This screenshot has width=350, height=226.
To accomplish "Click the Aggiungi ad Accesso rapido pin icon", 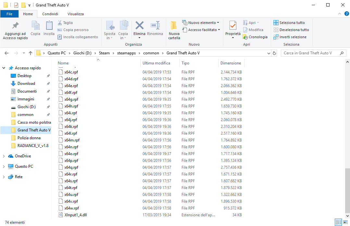I will tap(15, 25).
